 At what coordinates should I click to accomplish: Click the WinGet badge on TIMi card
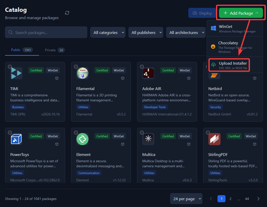pyautogui.click(x=53, y=70)
